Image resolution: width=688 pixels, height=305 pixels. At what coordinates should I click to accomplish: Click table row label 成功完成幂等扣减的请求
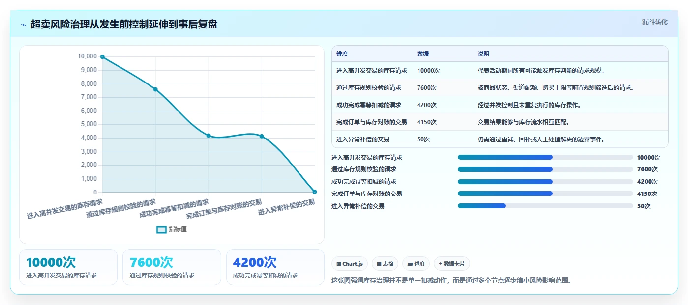tap(369, 105)
